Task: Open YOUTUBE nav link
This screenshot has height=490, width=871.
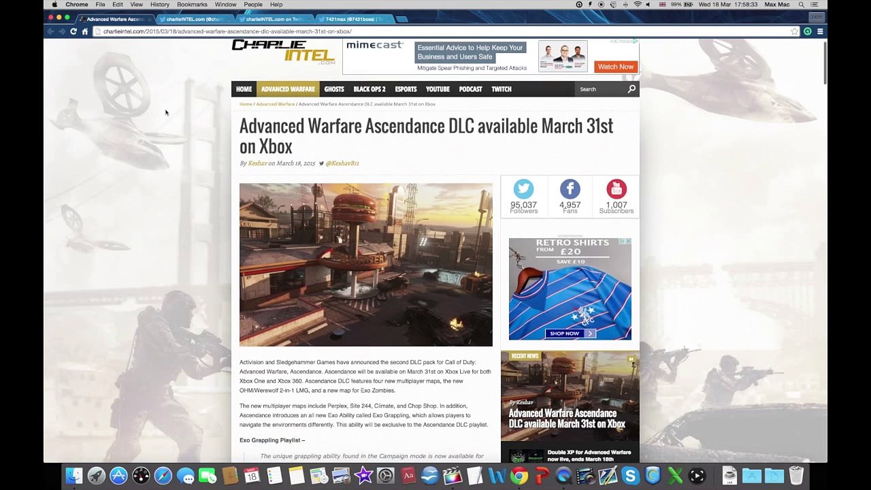Action: click(x=438, y=89)
